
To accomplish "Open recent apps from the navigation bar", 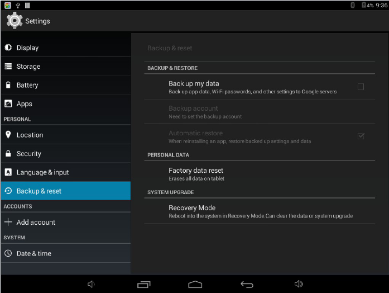I will pyautogui.click(x=144, y=284).
